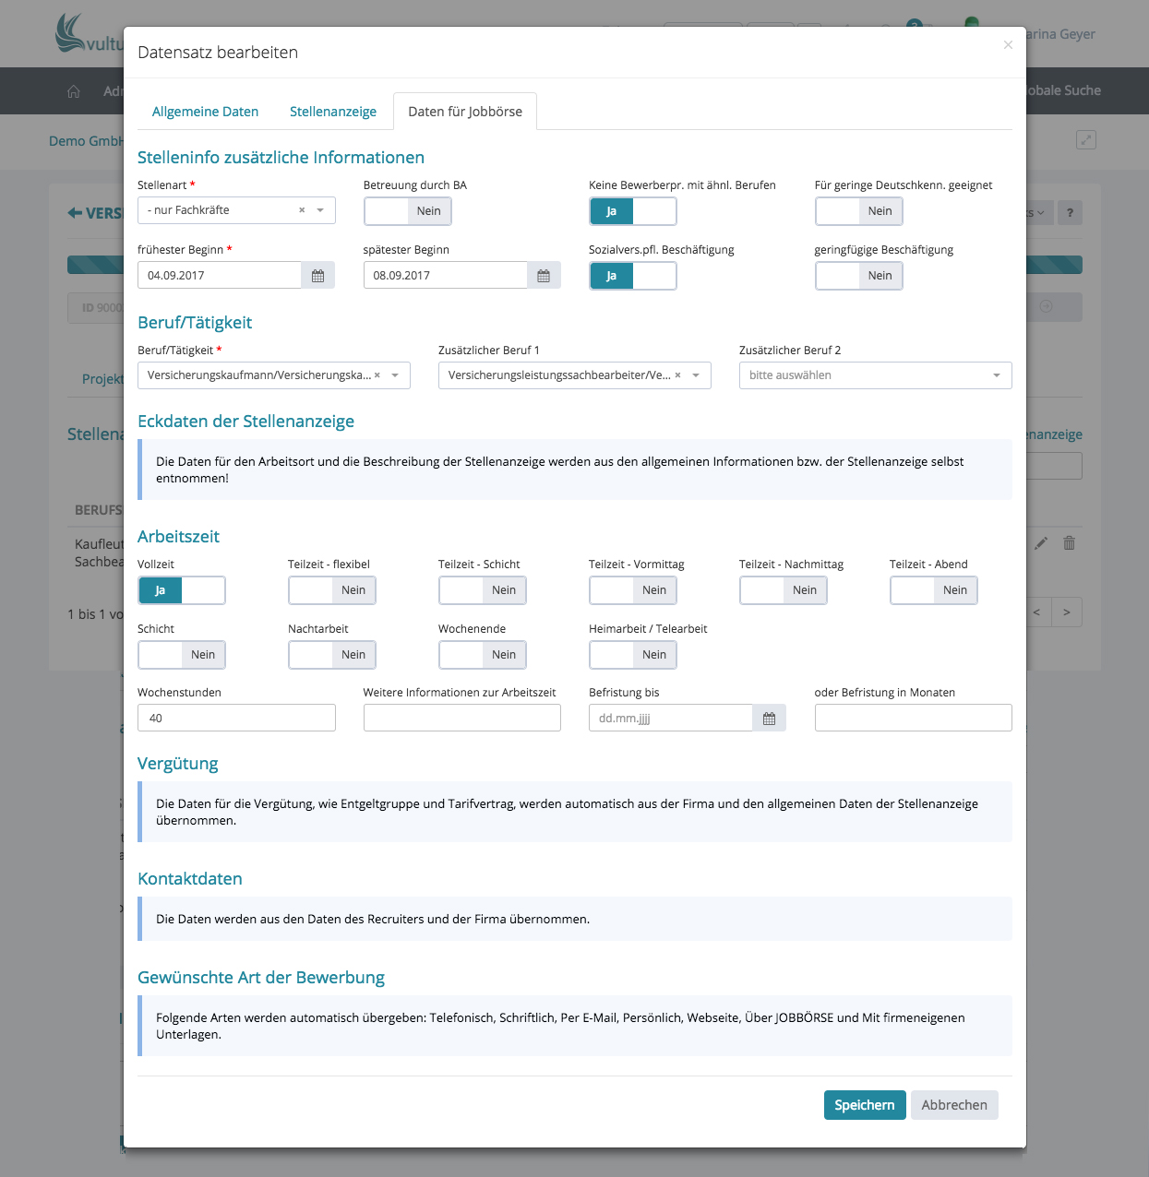
Task: Enable Betreuung durch BA toggle
Action: click(407, 211)
